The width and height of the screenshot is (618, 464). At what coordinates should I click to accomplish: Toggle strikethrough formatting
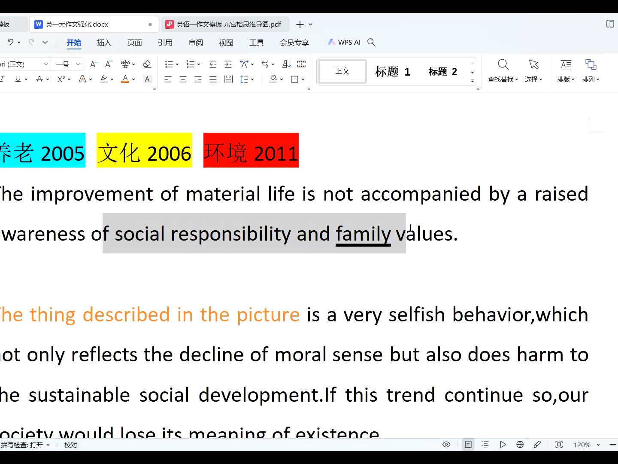click(x=39, y=79)
